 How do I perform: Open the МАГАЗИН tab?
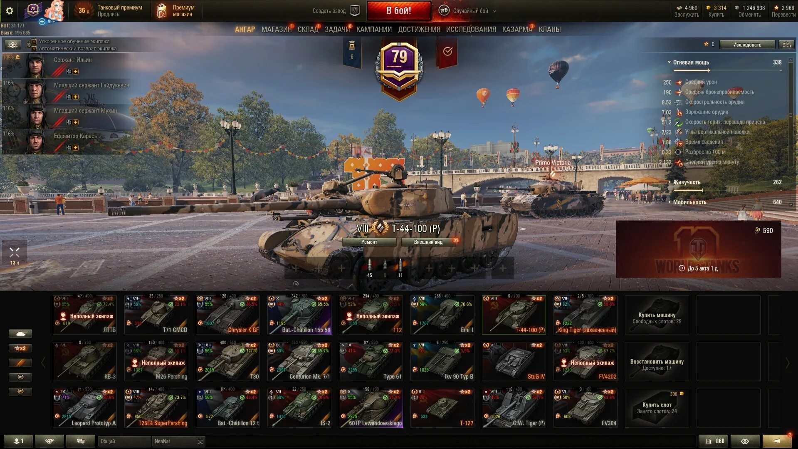(276, 30)
